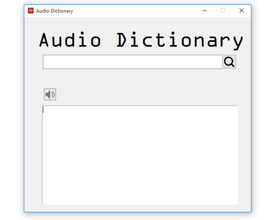Click the magnifying glass search button
276x220 pixels.
tap(229, 62)
